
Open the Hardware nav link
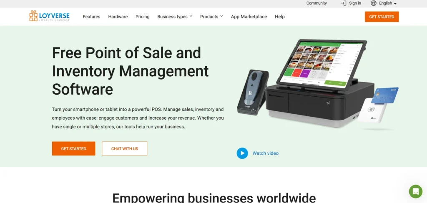point(118,17)
